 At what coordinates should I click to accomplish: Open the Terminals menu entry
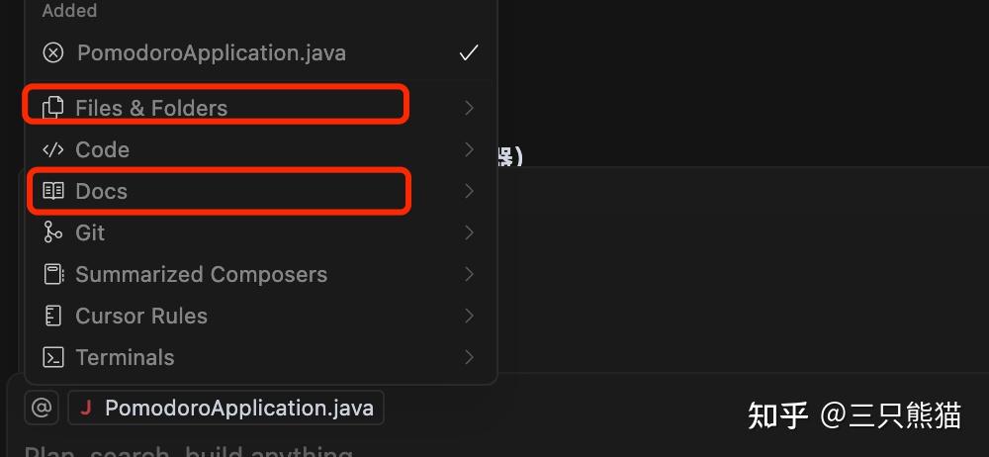(125, 357)
